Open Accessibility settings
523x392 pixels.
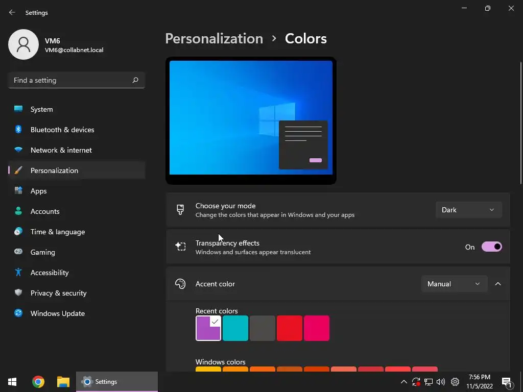point(77,273)
